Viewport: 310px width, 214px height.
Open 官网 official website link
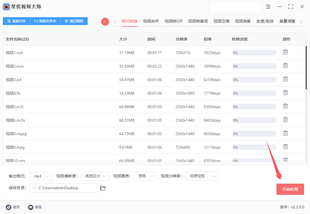tap(13, 207)
